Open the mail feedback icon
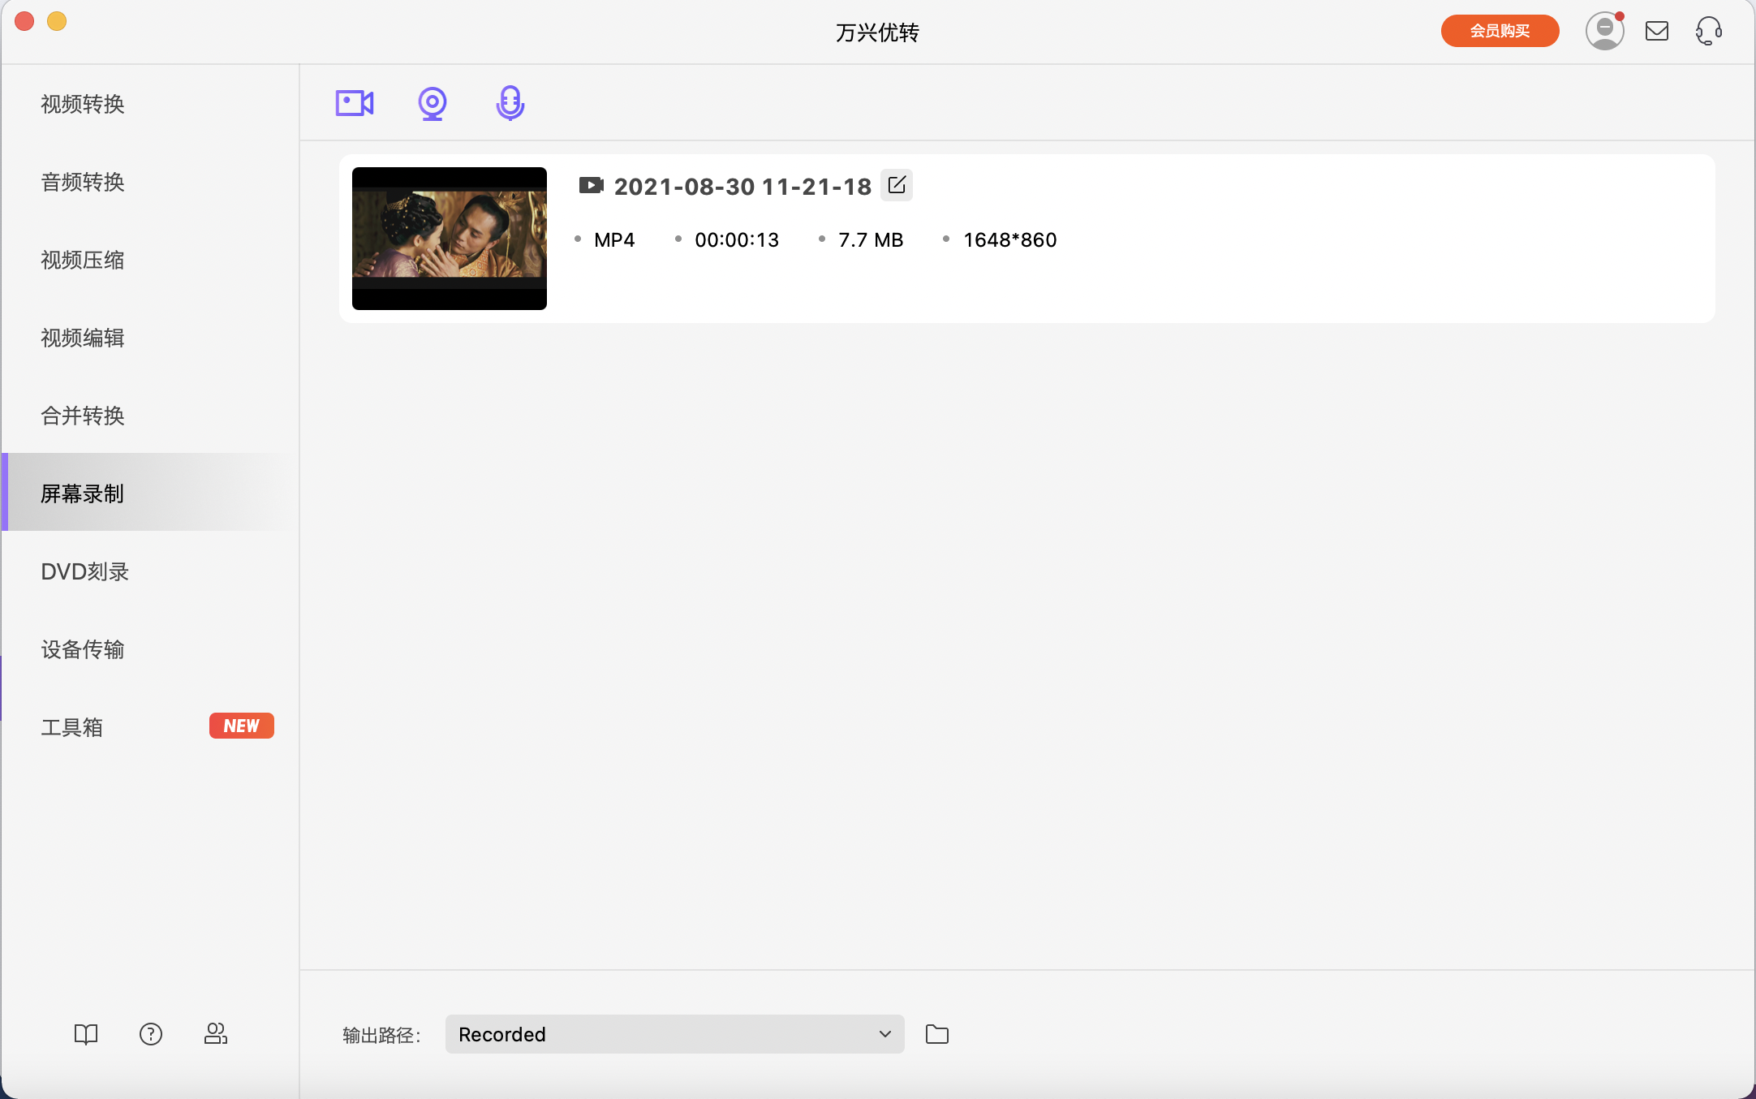This screenshot has width=1756, height=1099. coord(1657,32)
